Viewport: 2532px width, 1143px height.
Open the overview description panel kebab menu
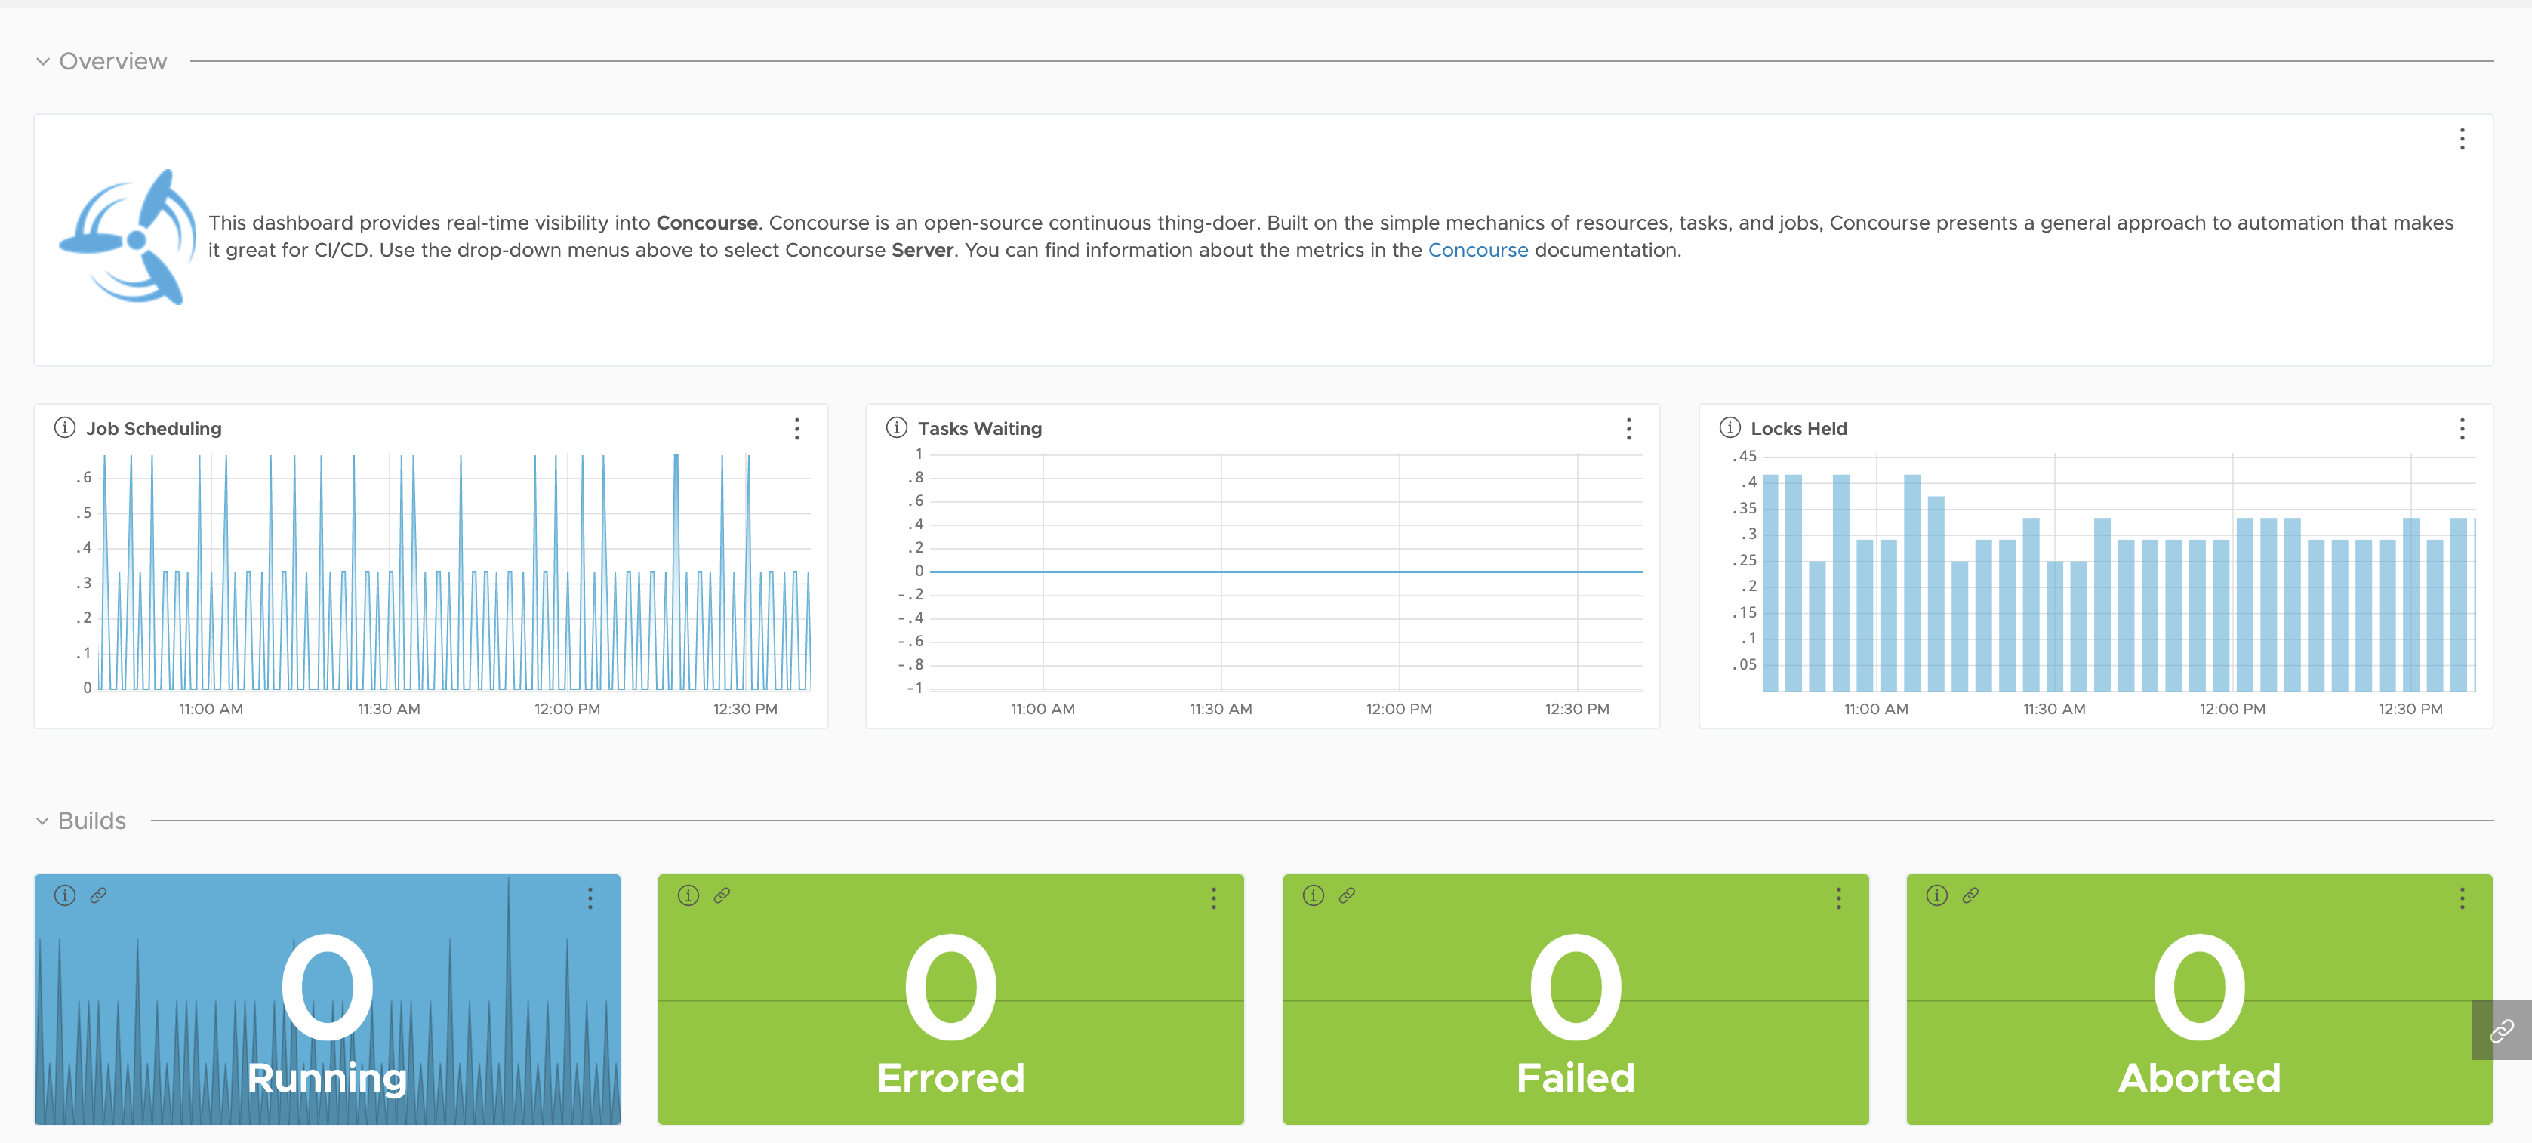(2463, 140)
